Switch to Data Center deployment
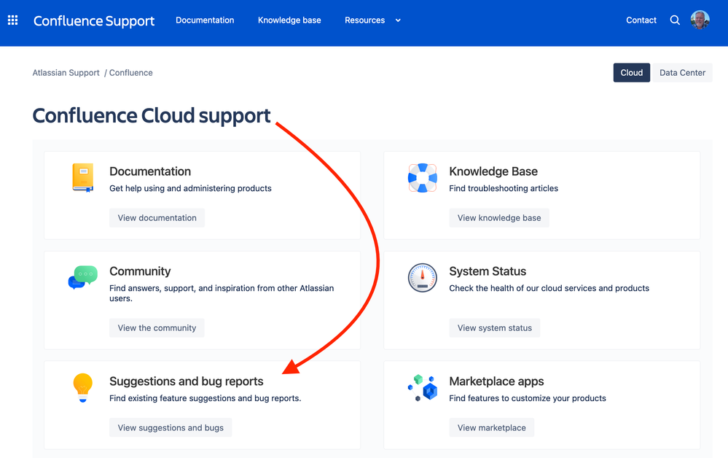 click(682, 73)
